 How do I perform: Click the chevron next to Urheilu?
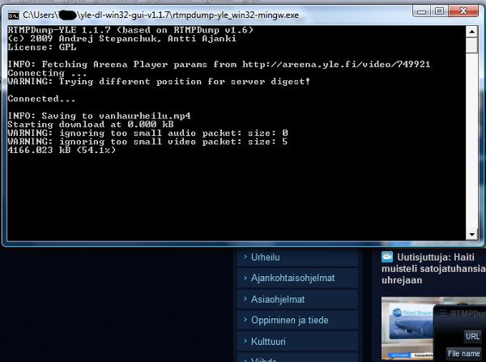coord(245,256)
